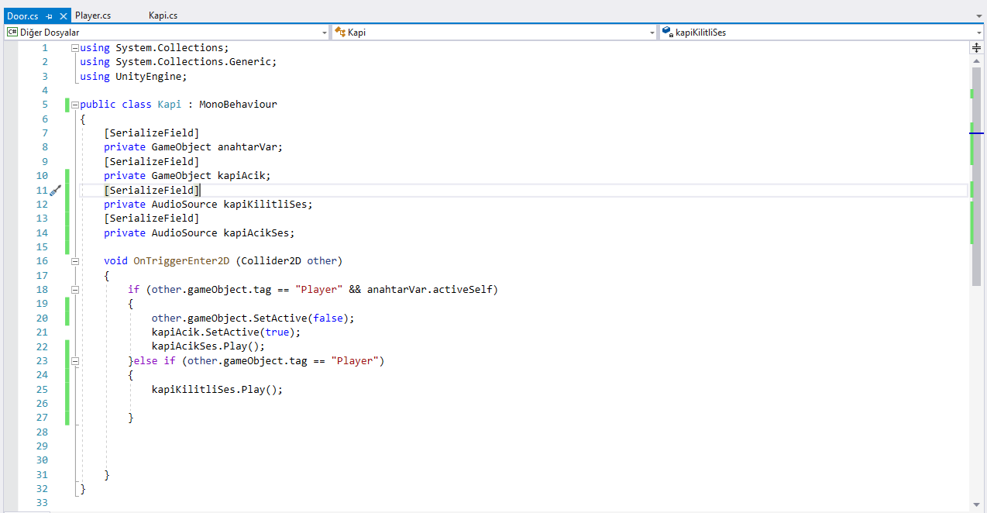Click "other.gameObject.SetActive(false);" line
The image size is (987, 513).
(253, 318)
